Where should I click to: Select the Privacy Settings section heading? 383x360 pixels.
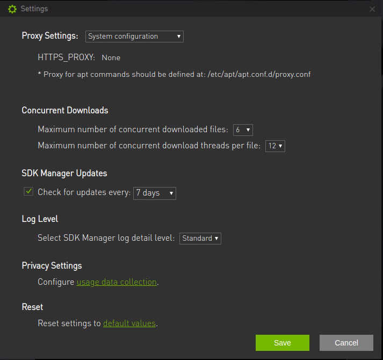(x=52, y=266)
